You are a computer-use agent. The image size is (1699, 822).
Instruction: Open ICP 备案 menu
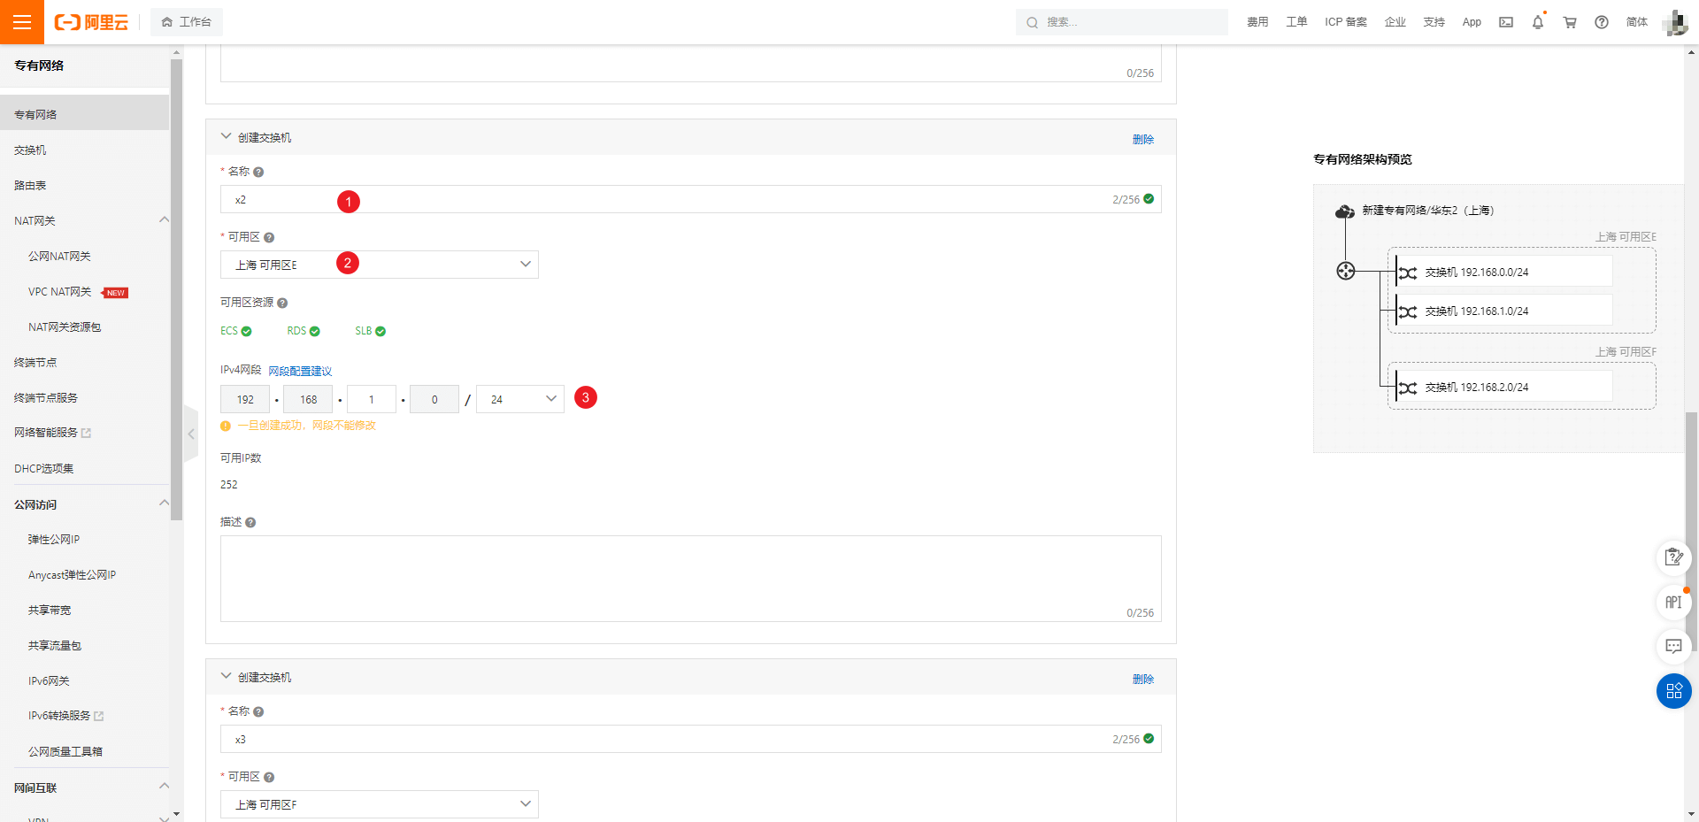coord(1346,22)
